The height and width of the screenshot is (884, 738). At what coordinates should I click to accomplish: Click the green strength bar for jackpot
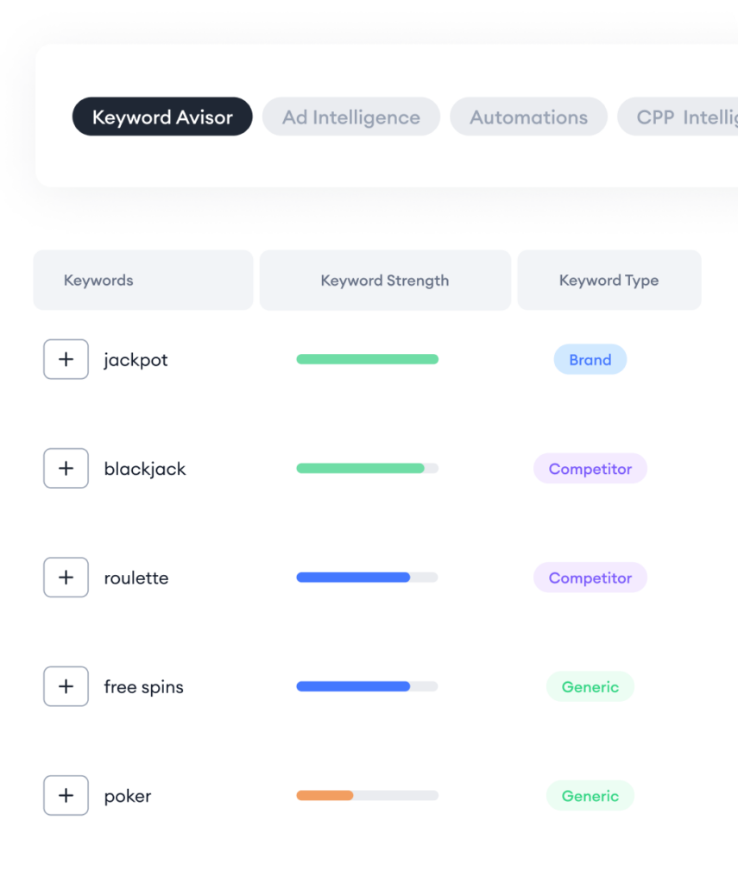tap(368, 359)
